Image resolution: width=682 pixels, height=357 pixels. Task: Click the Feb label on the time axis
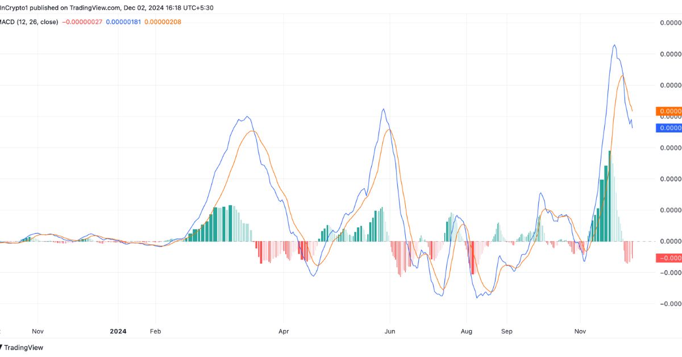(155, 331)
